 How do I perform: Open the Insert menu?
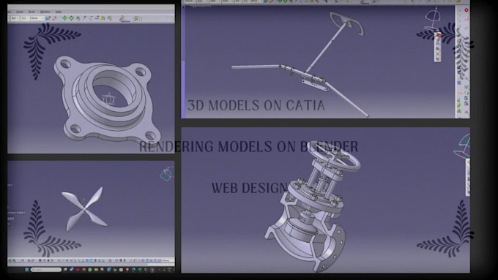(x=20, y=12)
